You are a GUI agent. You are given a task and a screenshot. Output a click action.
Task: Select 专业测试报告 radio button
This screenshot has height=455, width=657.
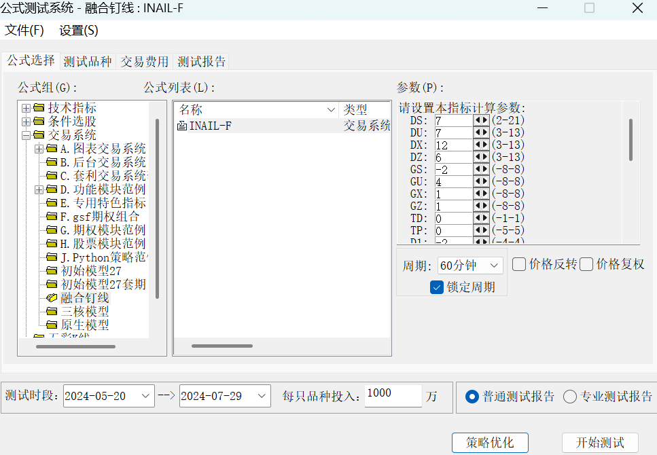[x=570, y=397]
